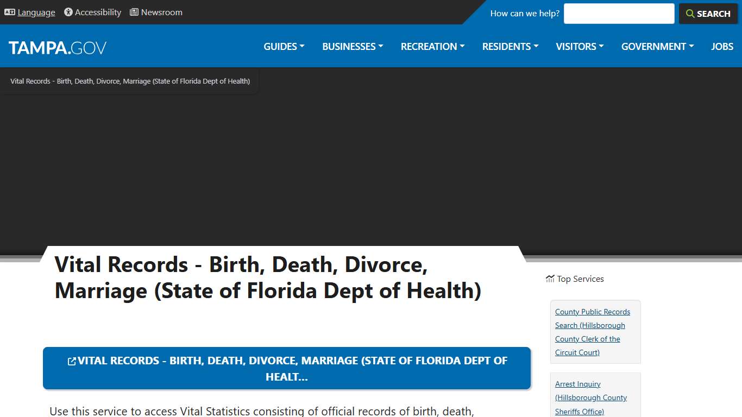This screenshot has width=742, height=417.
Task: Expand the RECREATION dropdown
Action: 432,47
